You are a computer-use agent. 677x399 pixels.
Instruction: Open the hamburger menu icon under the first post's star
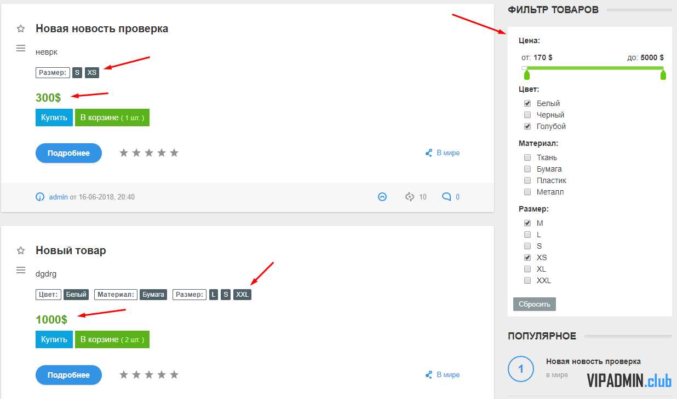pyautogui.click(x=21, y=48)
